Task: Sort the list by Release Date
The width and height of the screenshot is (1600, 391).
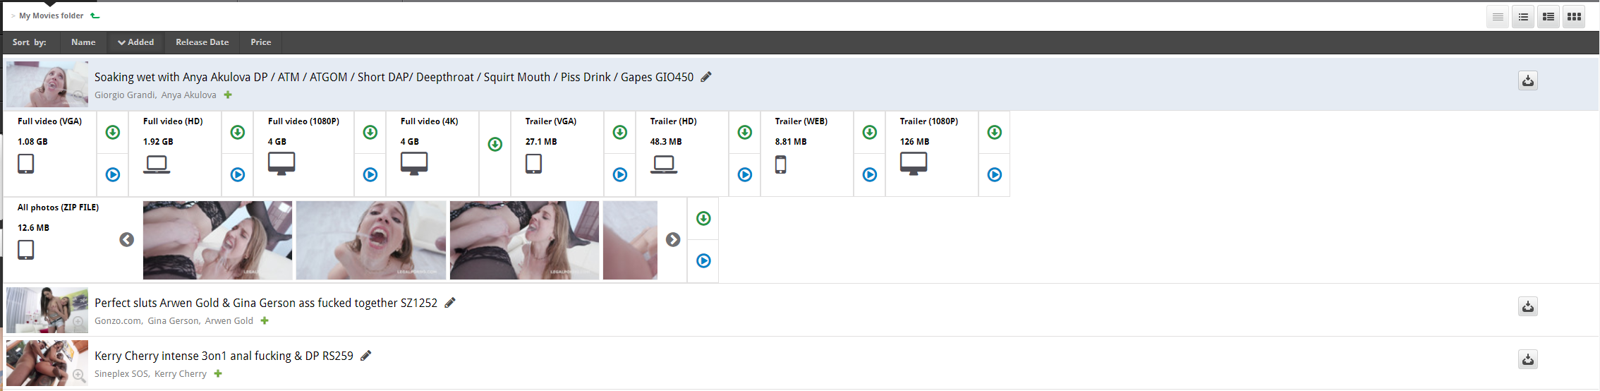Action: click(202, 42)
